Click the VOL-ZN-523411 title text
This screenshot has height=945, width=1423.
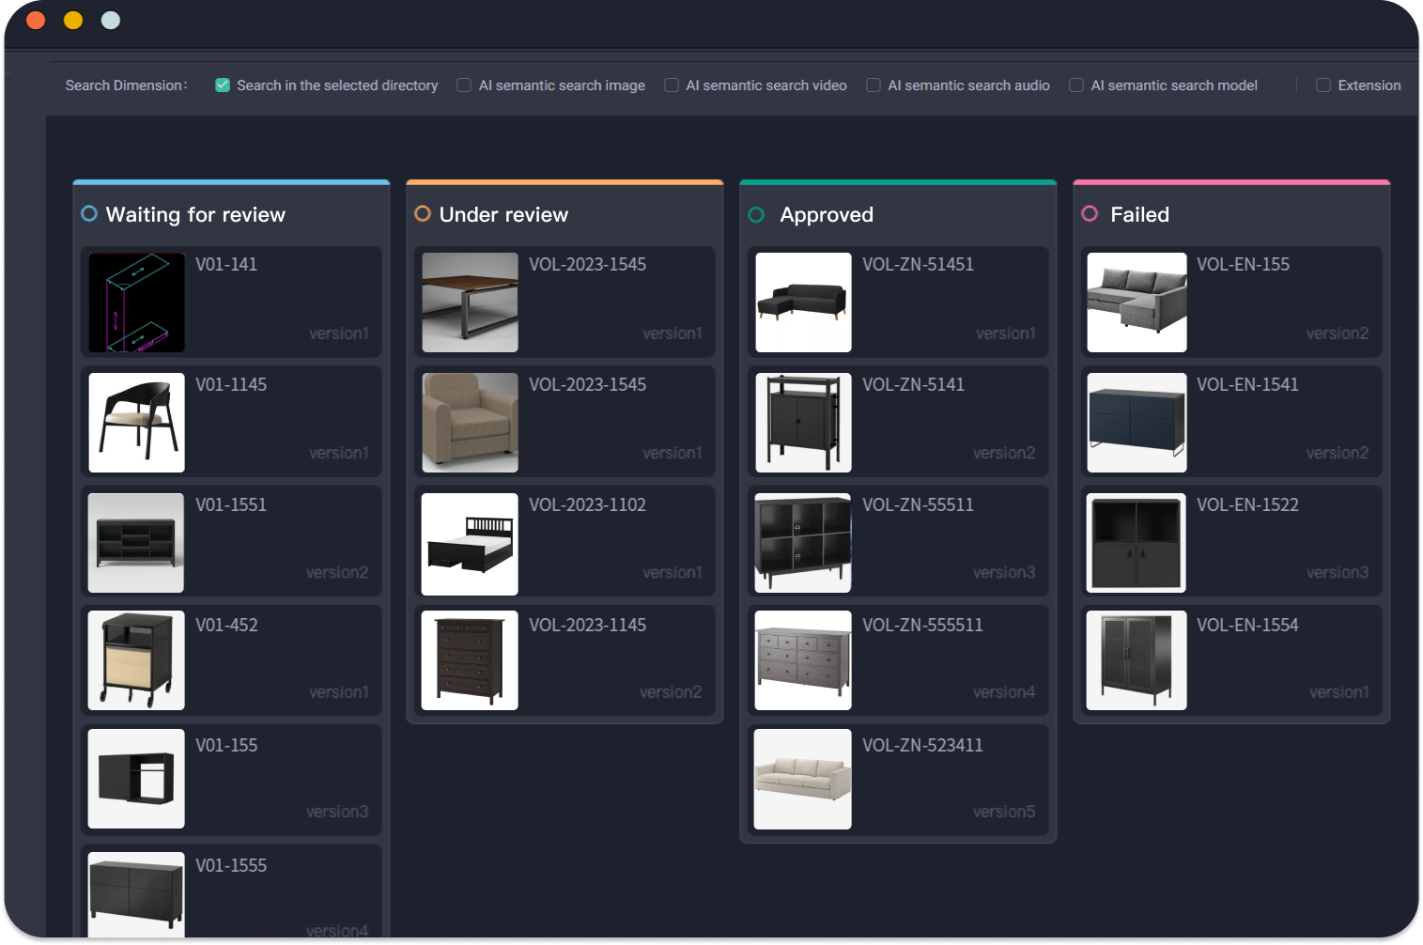click(922, 746)
